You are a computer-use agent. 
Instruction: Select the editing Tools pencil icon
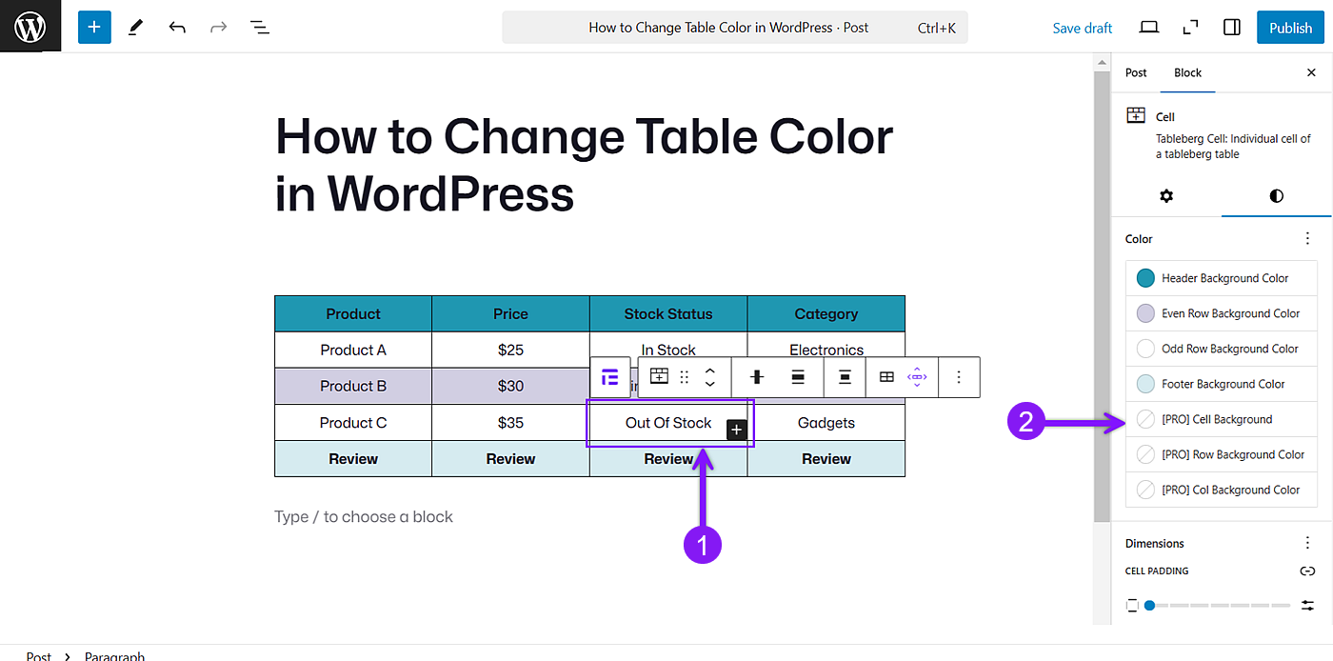(x=134, y=27)
